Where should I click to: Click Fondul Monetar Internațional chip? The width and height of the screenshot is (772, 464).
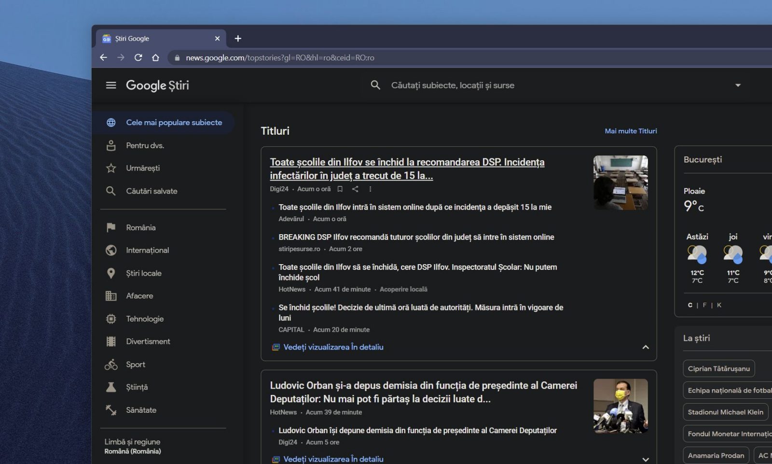[728, 434]
